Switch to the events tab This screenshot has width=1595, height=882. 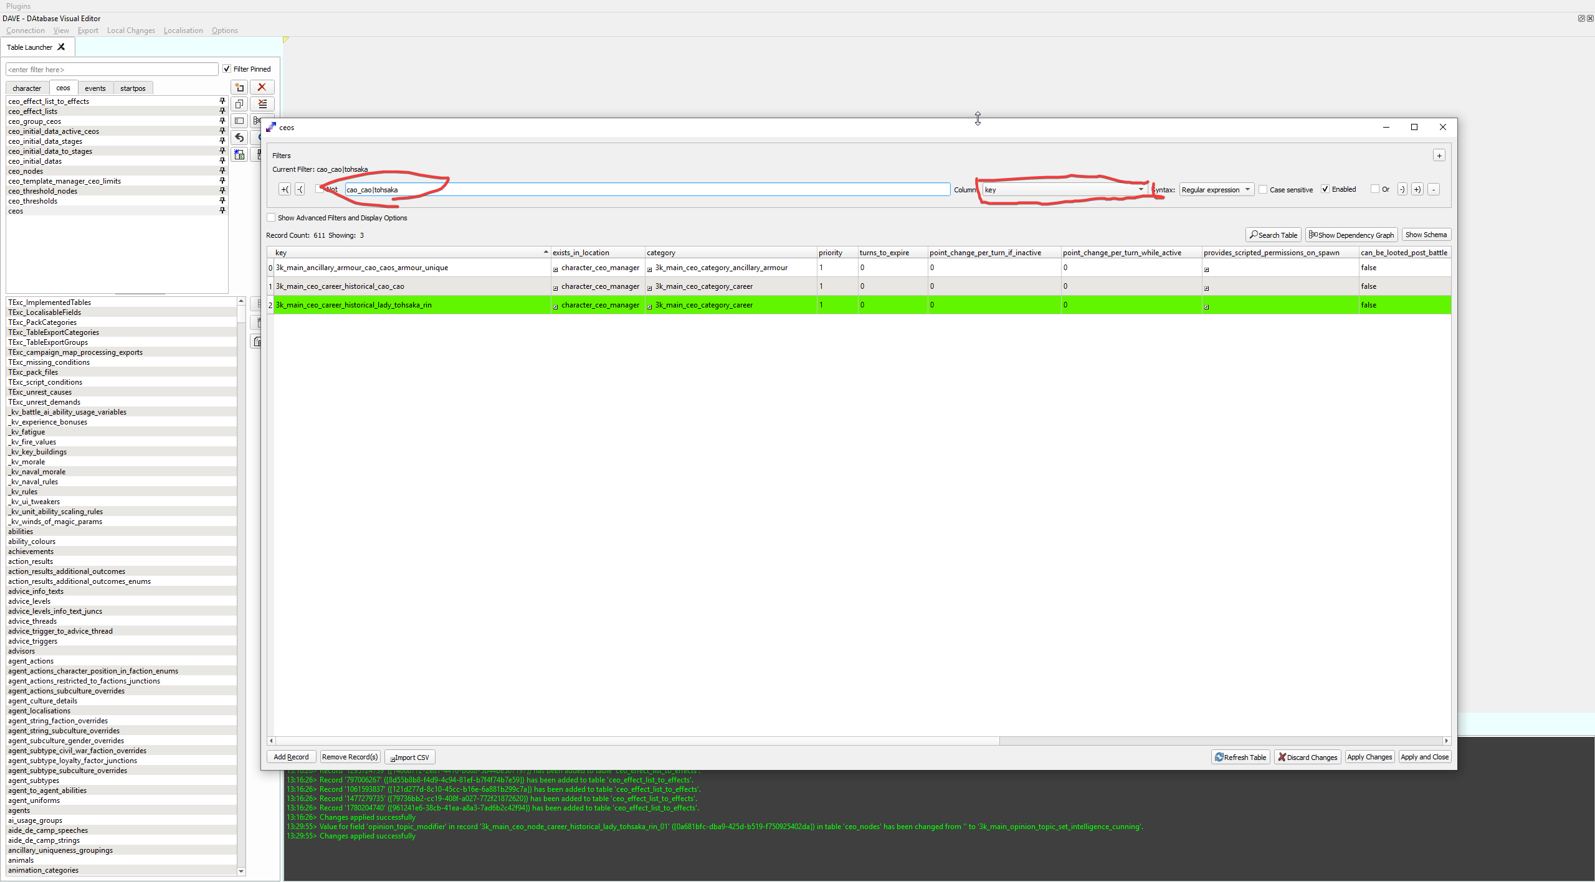click(95, 88)
